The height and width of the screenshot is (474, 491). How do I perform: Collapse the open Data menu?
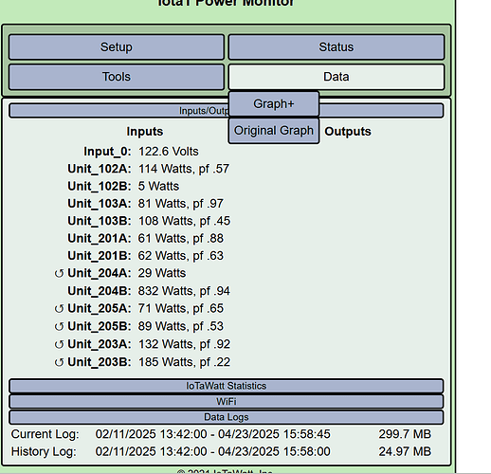336,77
